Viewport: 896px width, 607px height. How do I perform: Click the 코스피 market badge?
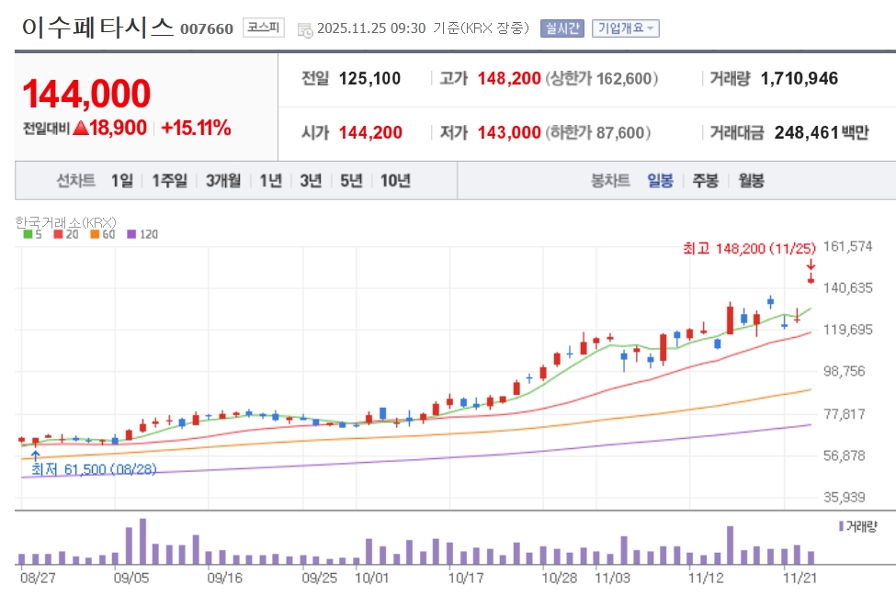(264, 28)
